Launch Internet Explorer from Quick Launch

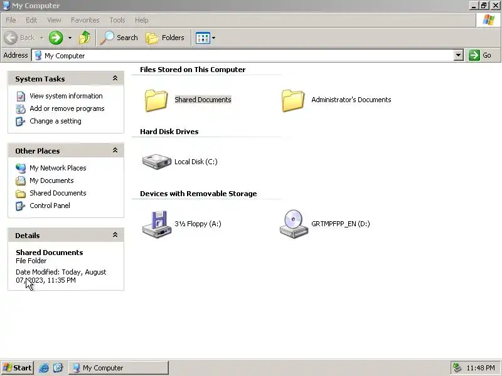pyautogui.click(x=44, y=368)
